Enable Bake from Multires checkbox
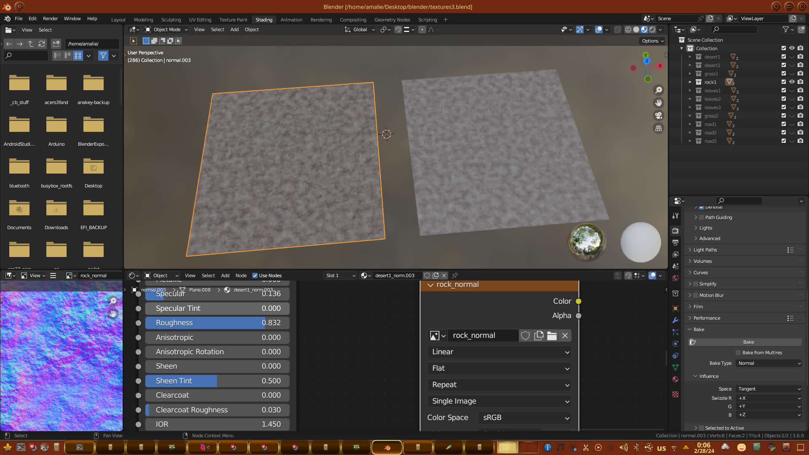 [x=738, y=353]
